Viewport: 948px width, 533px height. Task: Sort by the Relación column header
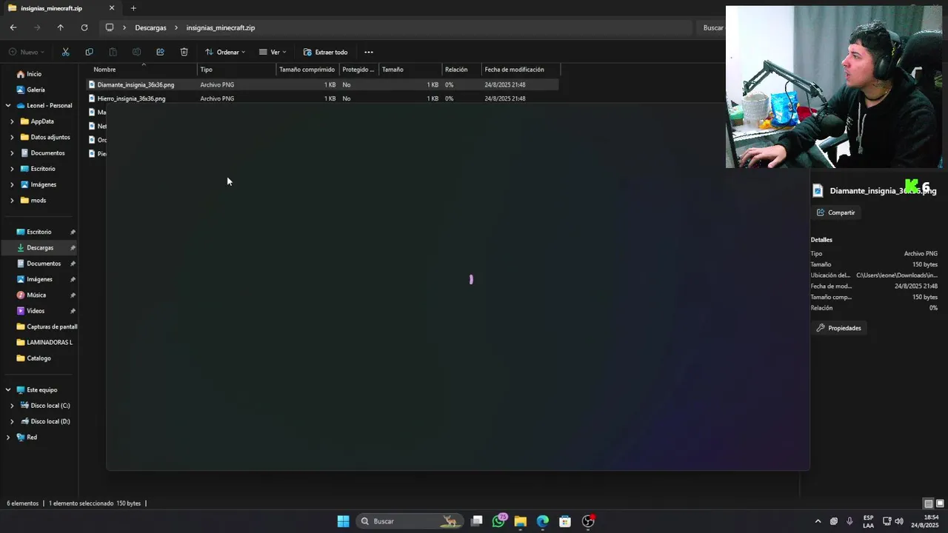point(461,70)
